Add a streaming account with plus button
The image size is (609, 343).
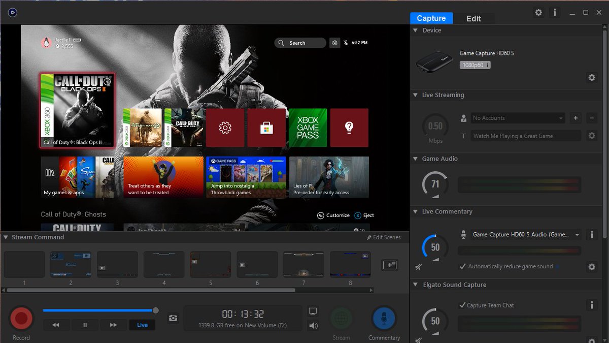point(576,118)
